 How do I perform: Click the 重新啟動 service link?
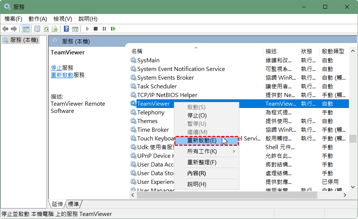pyautogui.click(x=62, y=75)
